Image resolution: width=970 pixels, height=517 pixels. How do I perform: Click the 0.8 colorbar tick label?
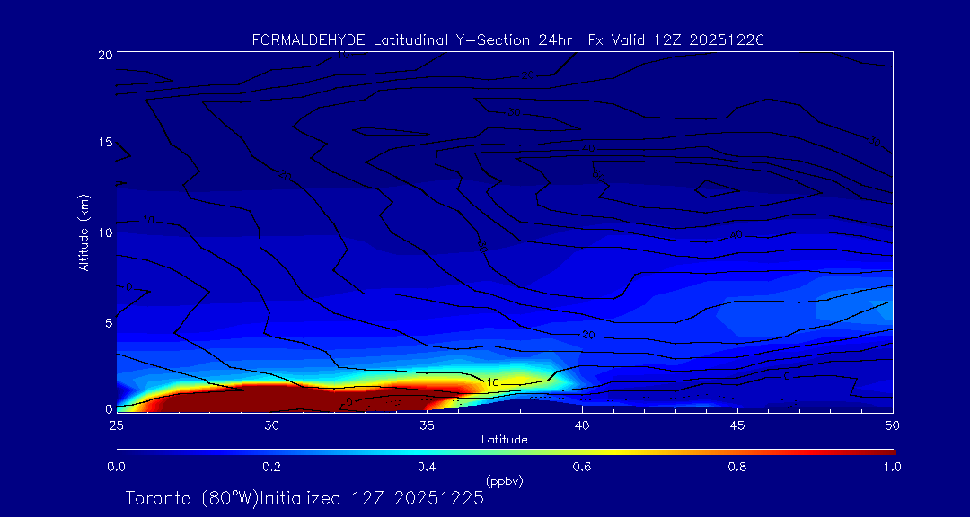click(x=737, y=467)
